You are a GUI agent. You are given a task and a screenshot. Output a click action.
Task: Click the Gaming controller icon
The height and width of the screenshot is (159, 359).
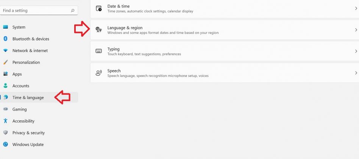click(x=5, y=109)
